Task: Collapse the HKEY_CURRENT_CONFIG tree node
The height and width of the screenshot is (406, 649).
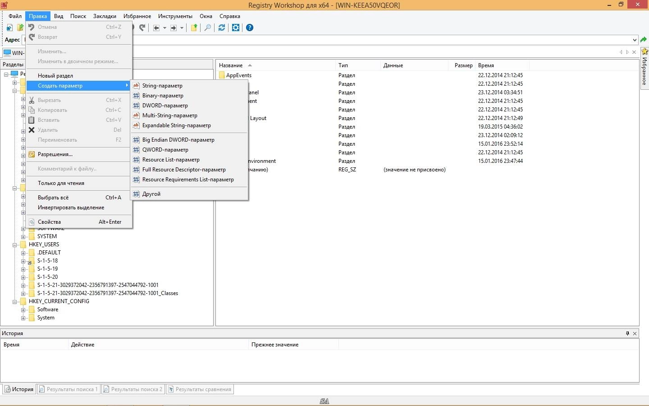Action: click(x=15, y=302)
